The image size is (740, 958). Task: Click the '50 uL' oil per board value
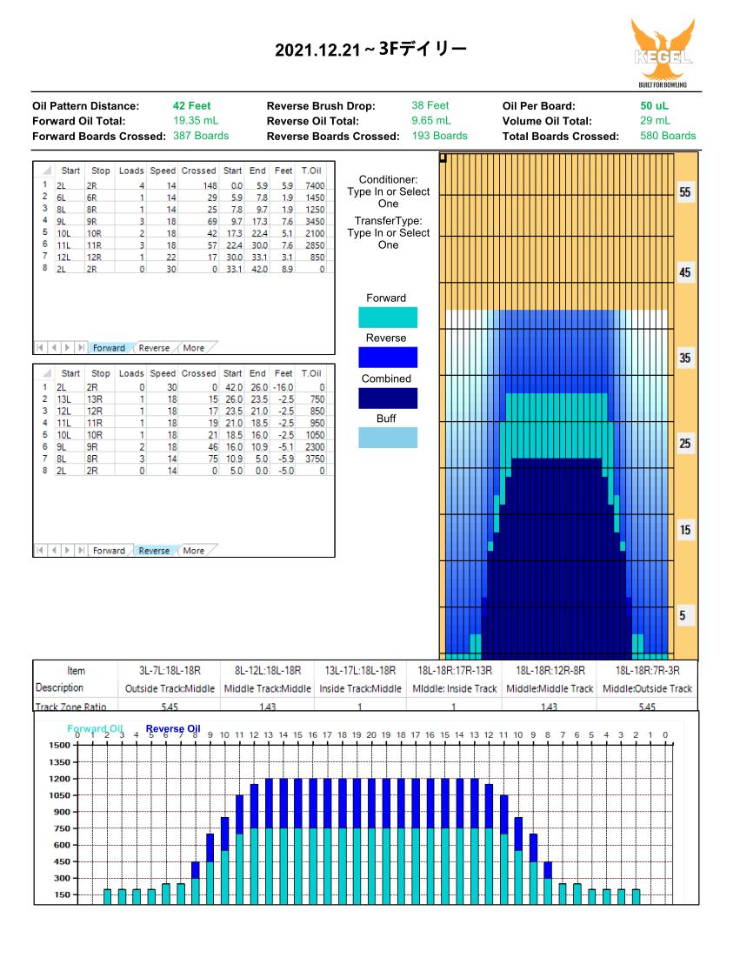point(654,105)
